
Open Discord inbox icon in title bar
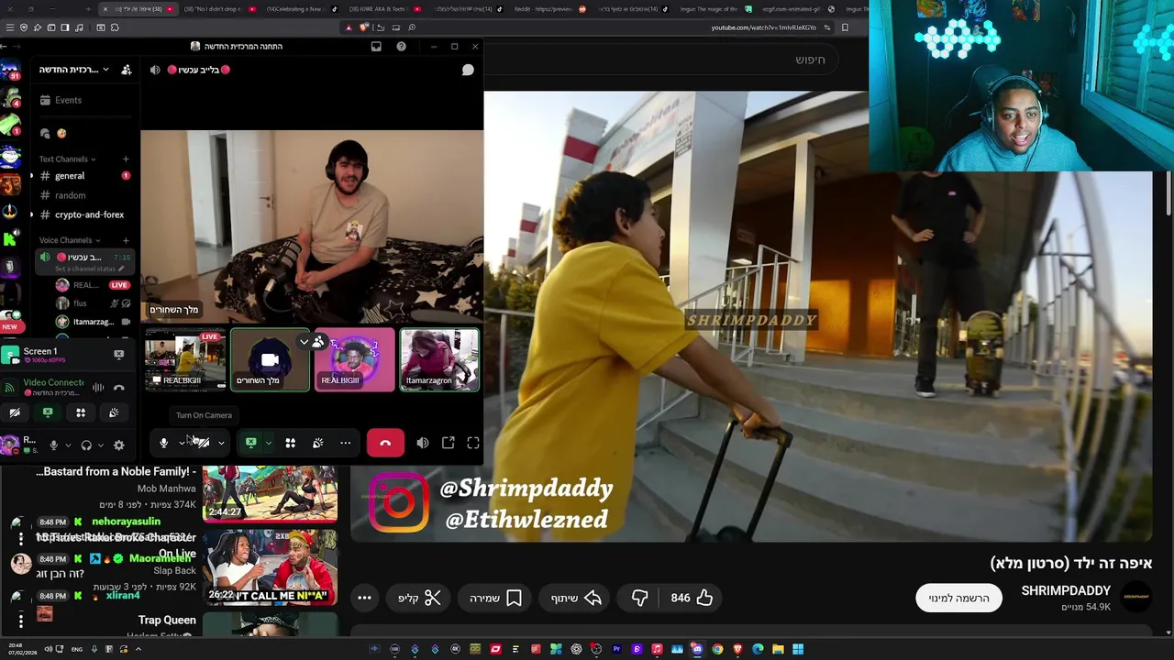point(376,46)
